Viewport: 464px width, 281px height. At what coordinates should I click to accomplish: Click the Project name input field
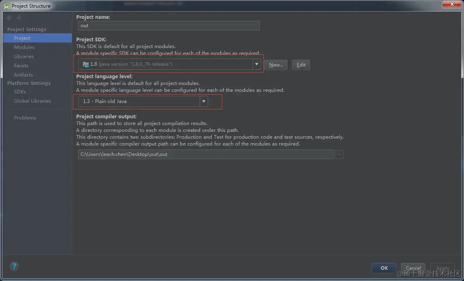[x=169, y=26]
